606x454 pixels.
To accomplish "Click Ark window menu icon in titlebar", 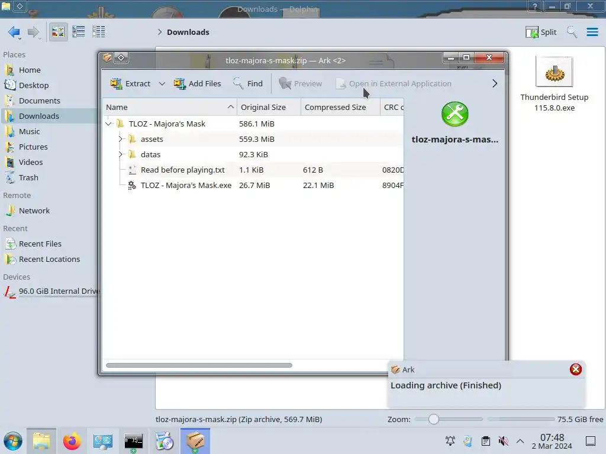I will (x=107, y=58).
